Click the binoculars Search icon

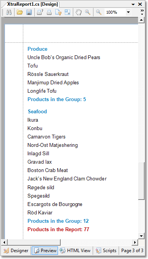pyautogui.click(x=9, y=12)
